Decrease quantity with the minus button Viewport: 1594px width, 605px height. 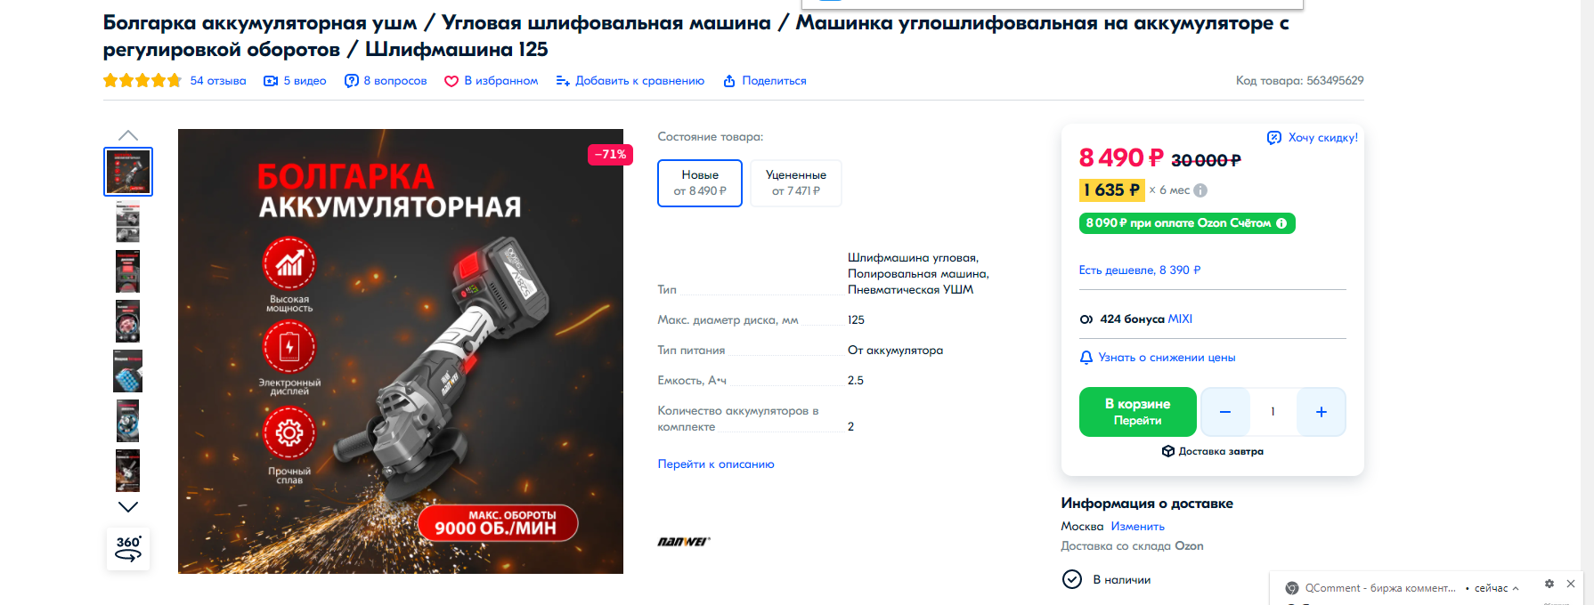(1225, 412)
